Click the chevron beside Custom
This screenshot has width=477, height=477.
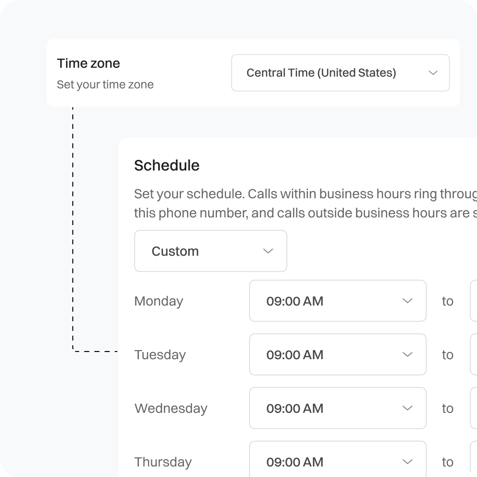(x=268, y=251)
